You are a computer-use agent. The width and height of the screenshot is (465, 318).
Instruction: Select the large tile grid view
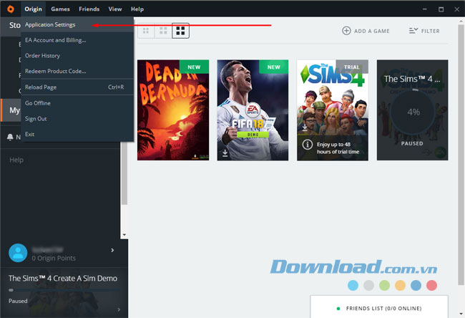click(181, 31)
